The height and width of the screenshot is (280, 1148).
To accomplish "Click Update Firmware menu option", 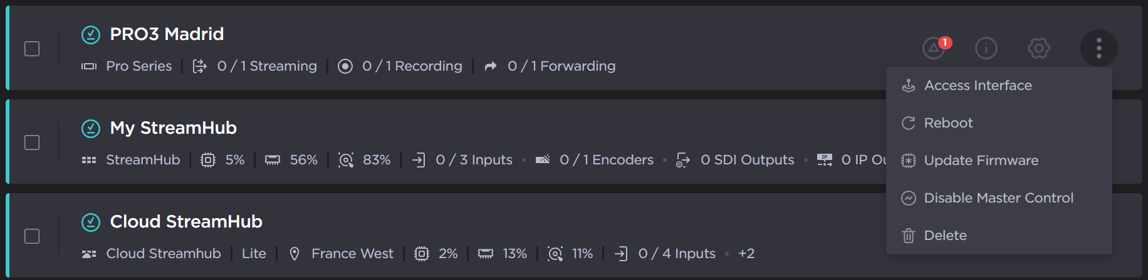I will point(981,161).
